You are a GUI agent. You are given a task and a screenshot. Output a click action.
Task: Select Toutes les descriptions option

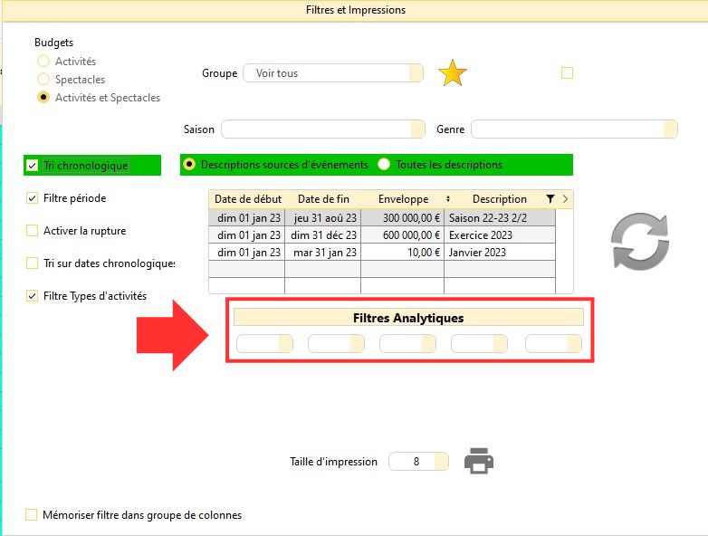[x=385, y=165]
